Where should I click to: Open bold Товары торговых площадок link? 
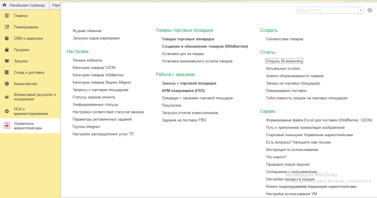pyautogui.click(x=188, y=39)
